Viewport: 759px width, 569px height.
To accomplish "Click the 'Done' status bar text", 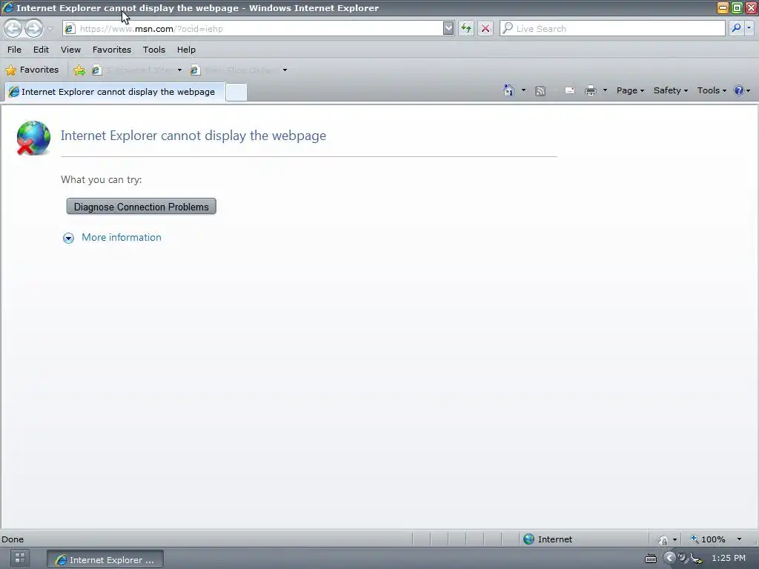I will 13,539.
